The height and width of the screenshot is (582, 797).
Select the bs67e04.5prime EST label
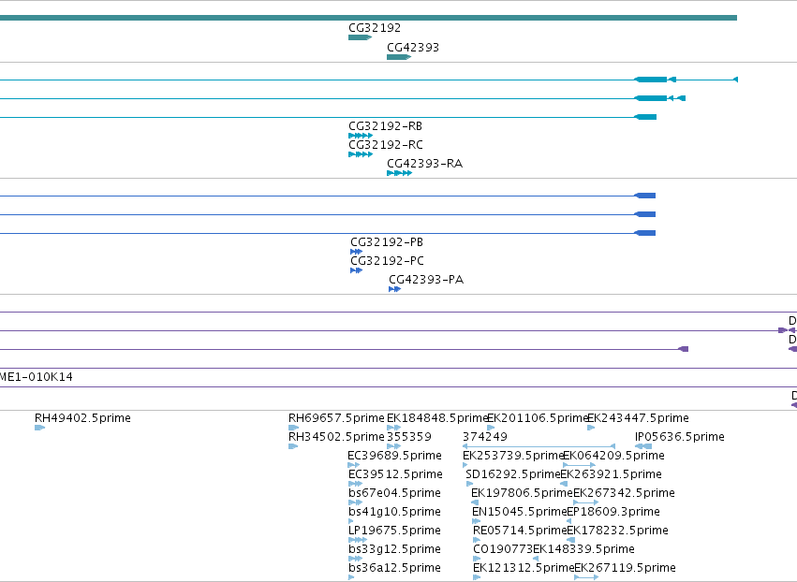click(x=394, y=493)
